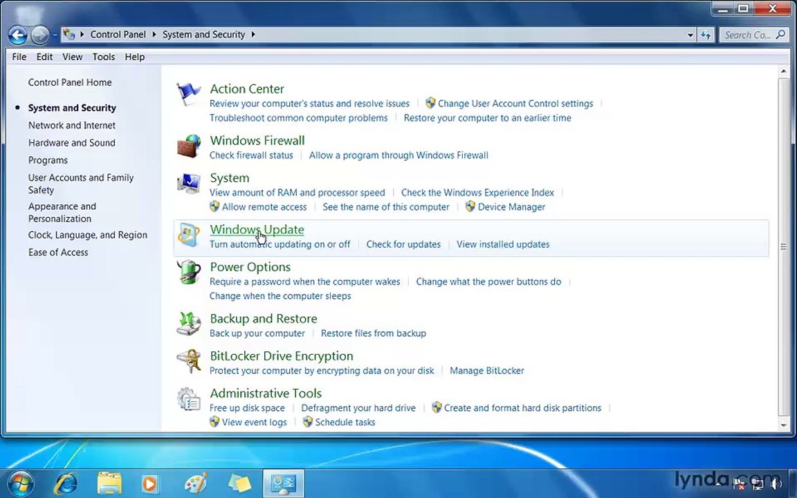Open the View menu

72,57
